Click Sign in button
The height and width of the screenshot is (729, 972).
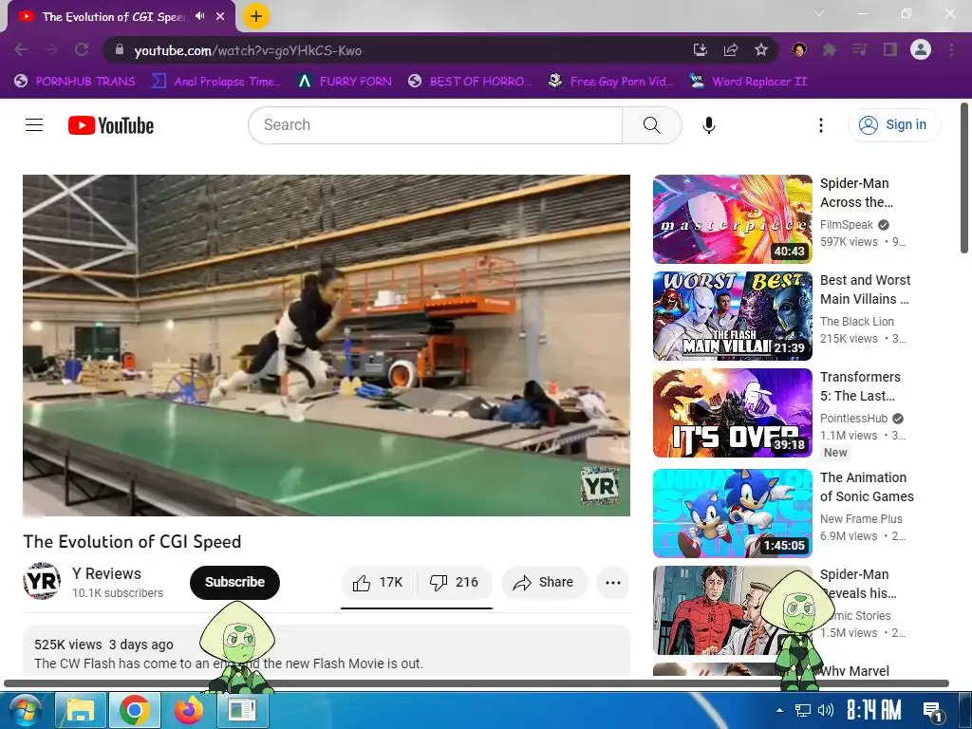[894, 125]
